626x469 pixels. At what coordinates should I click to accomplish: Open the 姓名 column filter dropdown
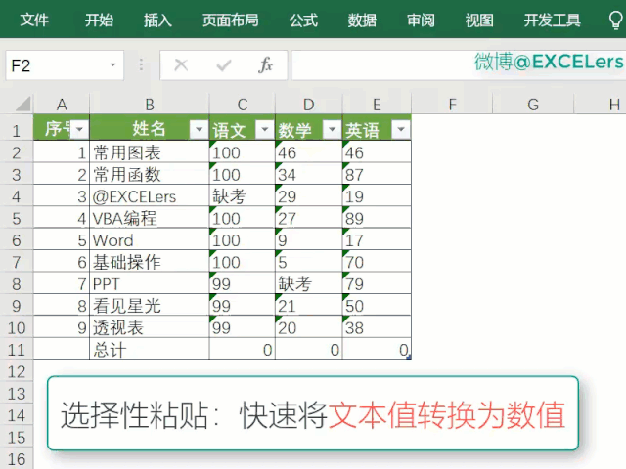[199, 129]
